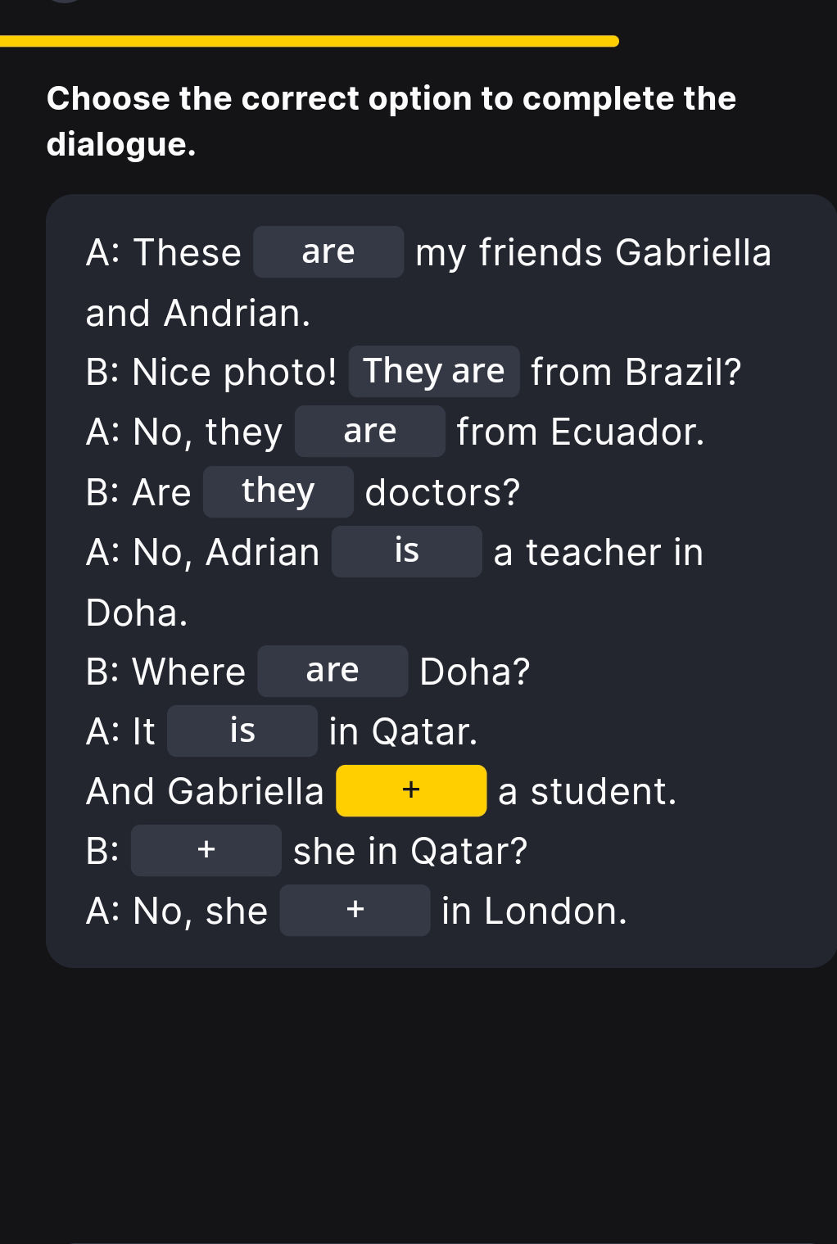Tap the yellow '+' slot after 'And Gabriella'
This screenshot has height=1244, width=837.
coord(410,789)
